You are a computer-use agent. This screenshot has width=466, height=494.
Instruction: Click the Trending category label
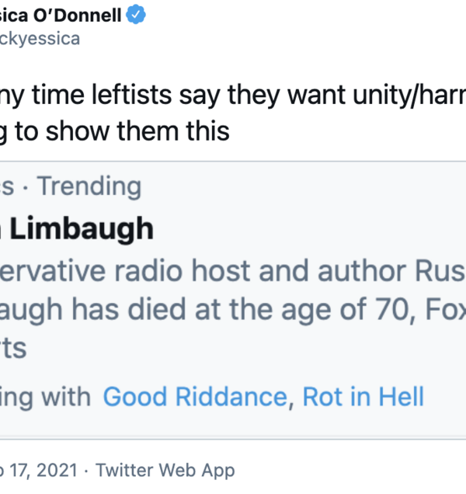click(x=89, y=186)
